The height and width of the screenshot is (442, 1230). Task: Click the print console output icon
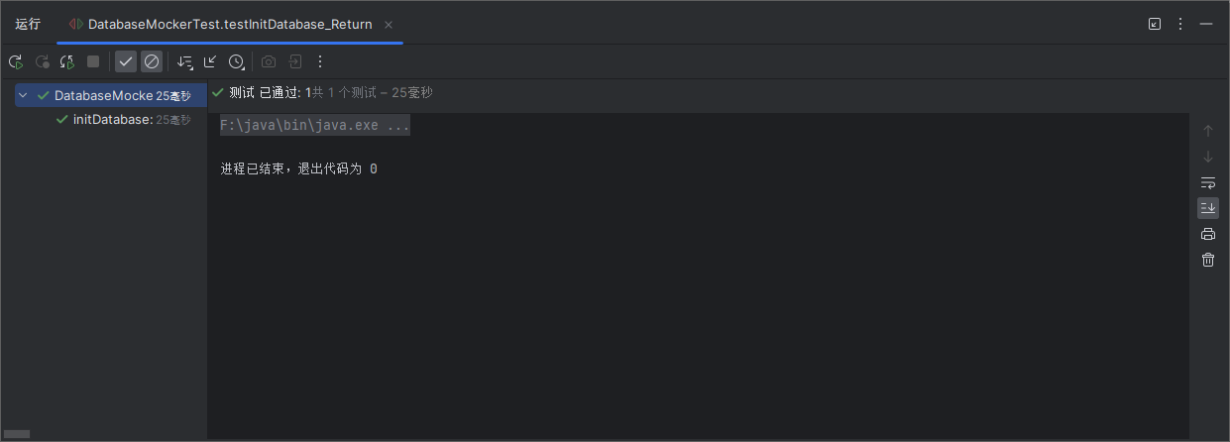tap(1207, 234)
